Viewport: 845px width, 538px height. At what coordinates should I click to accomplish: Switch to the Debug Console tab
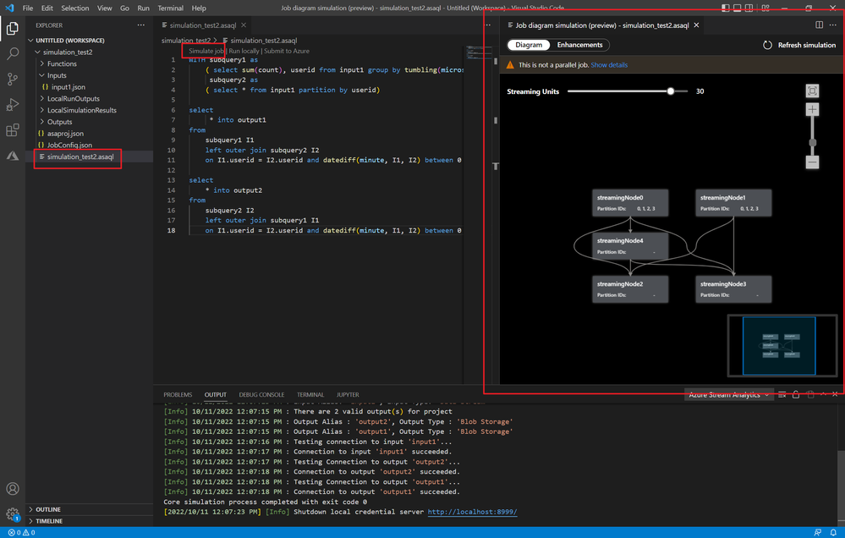pos(261,395)
